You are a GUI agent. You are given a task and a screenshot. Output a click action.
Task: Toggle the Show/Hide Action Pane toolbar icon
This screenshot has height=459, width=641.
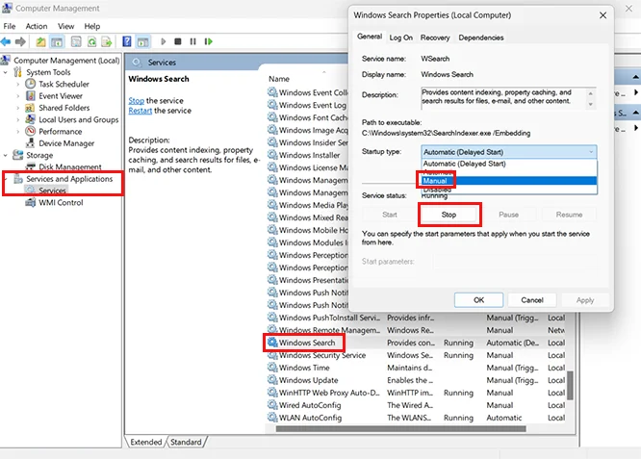coord(143,41)
